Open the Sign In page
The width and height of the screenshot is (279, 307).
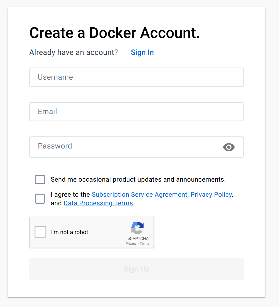click(142, 52)
